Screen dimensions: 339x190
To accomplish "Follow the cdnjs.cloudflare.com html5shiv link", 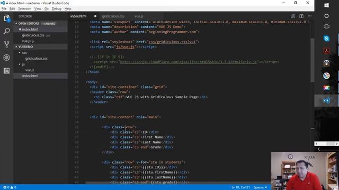I will 189,62.
